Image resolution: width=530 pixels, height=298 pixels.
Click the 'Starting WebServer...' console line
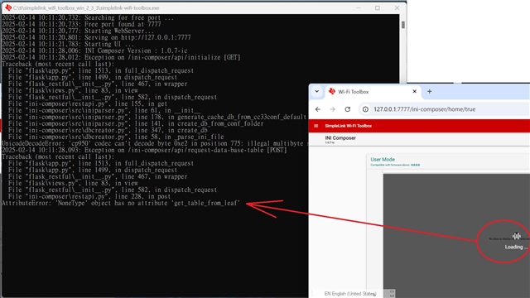(78, 31)
